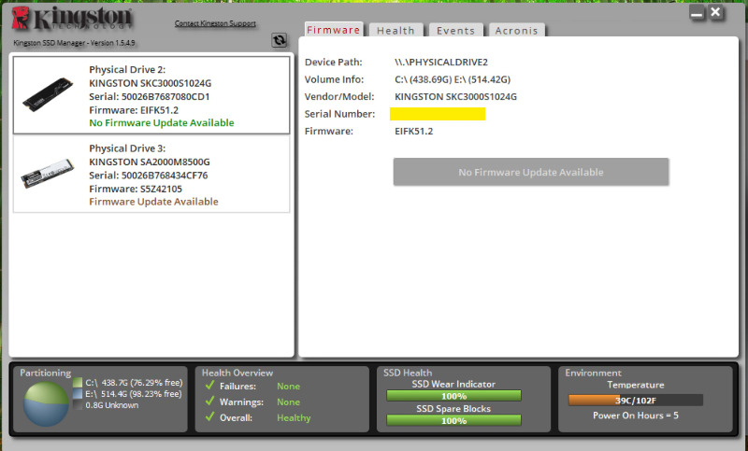The image size is (748, 451).
Task: Select Physical Drive 3 entry
Action: pos(151,175)
